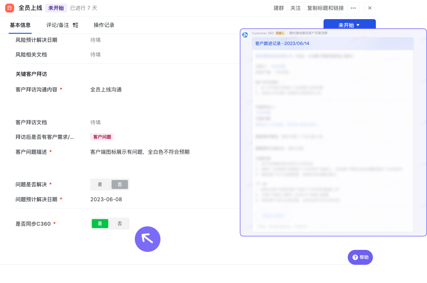Open the ••• more actions menu
This screenshot has width=427, height=283.
[x=353, y=8]
